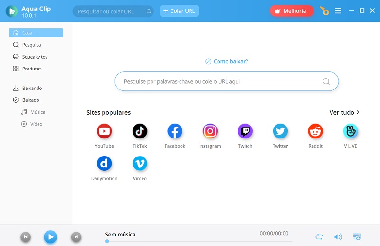Maximize the Aqua Clip window
Screen dimensions: 380x246
point(362,10)
